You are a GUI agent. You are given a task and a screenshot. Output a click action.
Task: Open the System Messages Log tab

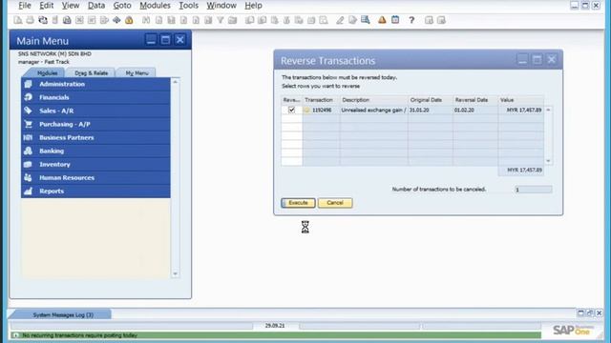(63, 314)
